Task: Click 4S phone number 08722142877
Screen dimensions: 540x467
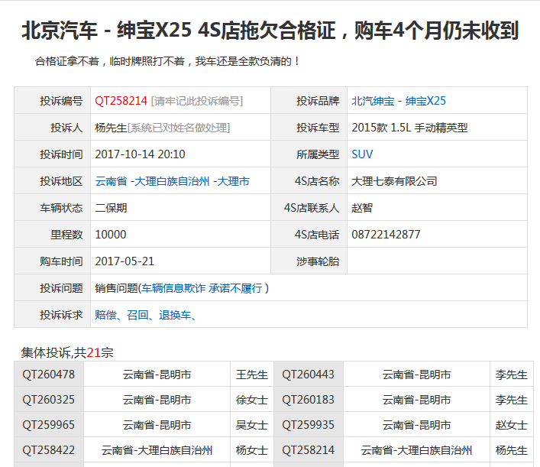Action: tap(386, 235)
